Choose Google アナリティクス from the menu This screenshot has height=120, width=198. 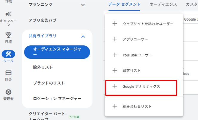point(141,86)
